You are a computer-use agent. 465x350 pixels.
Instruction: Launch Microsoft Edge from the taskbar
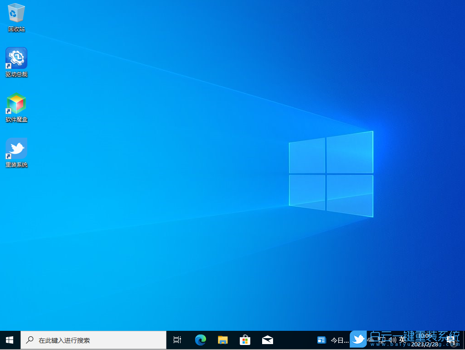pos(200,340)
